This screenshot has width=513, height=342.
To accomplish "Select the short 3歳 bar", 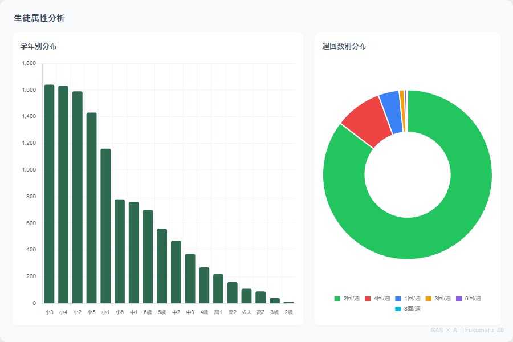I will 275,301.
